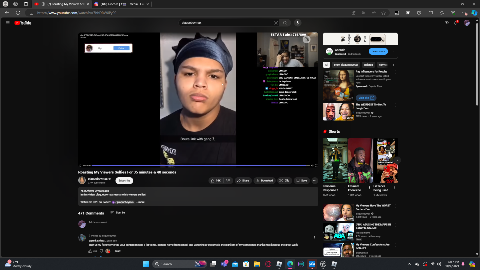480x270 pixels.
Task: Open options for WEIRDEST Try Not To Laugh
Action: 396,105
